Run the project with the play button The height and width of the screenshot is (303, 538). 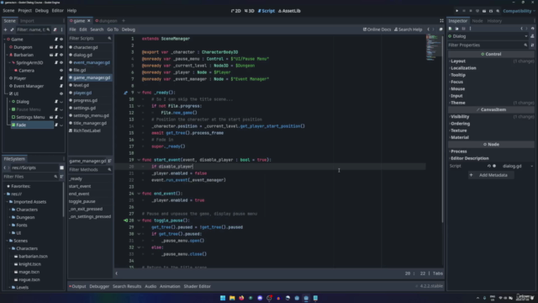point(457,11)
